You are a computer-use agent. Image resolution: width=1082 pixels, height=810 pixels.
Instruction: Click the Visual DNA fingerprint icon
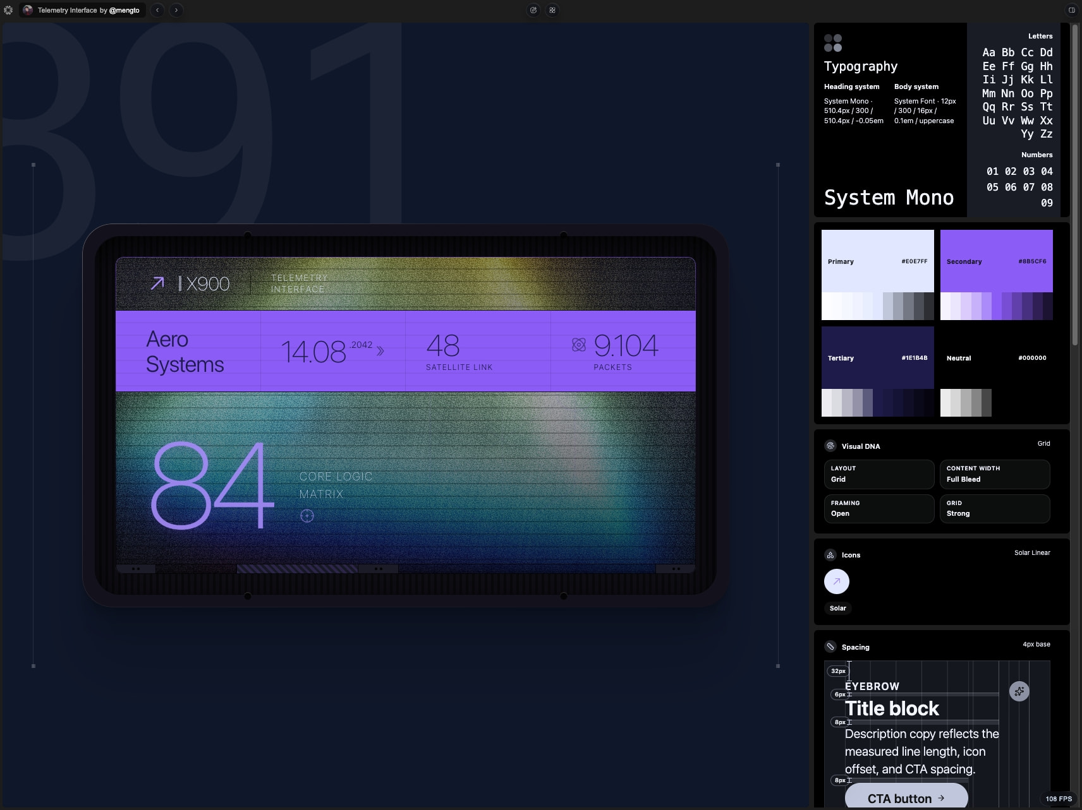830,446
